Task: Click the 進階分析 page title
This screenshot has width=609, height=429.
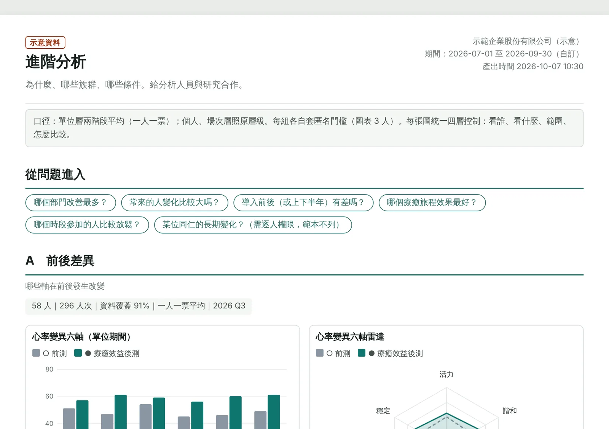Action: [56, 62]
